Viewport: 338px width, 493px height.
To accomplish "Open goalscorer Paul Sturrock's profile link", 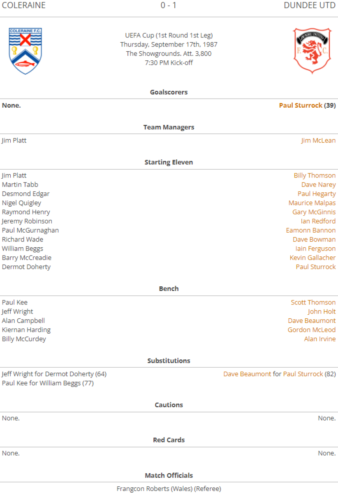I will pyautogui.click(x=301, y=106).
